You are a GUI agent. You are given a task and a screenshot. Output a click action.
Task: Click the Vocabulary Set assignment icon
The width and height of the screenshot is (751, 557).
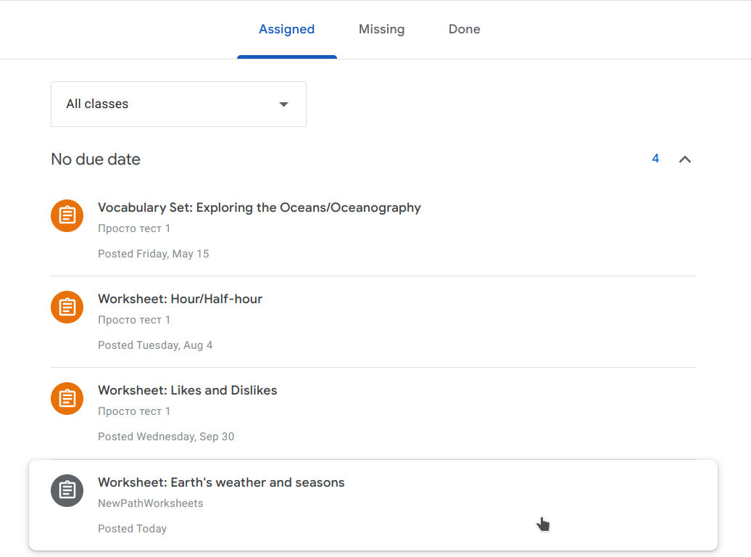[67, 215]
